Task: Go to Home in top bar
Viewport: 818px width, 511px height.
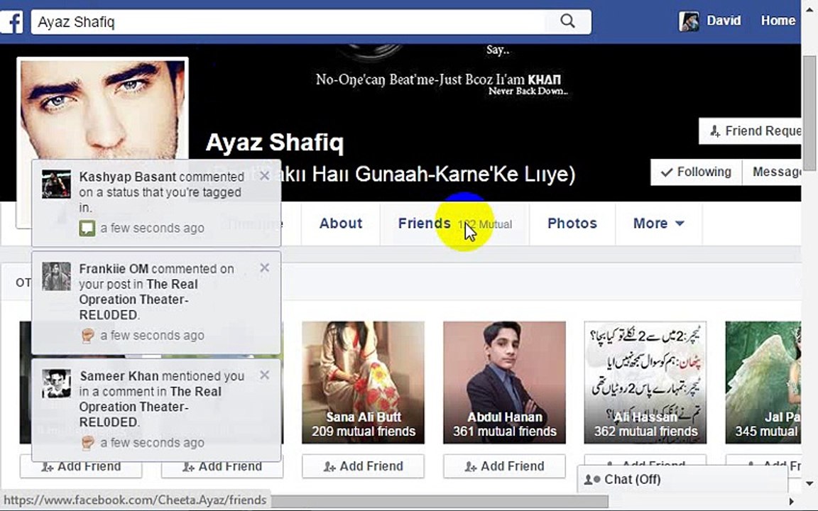Action: click(778, 21)
